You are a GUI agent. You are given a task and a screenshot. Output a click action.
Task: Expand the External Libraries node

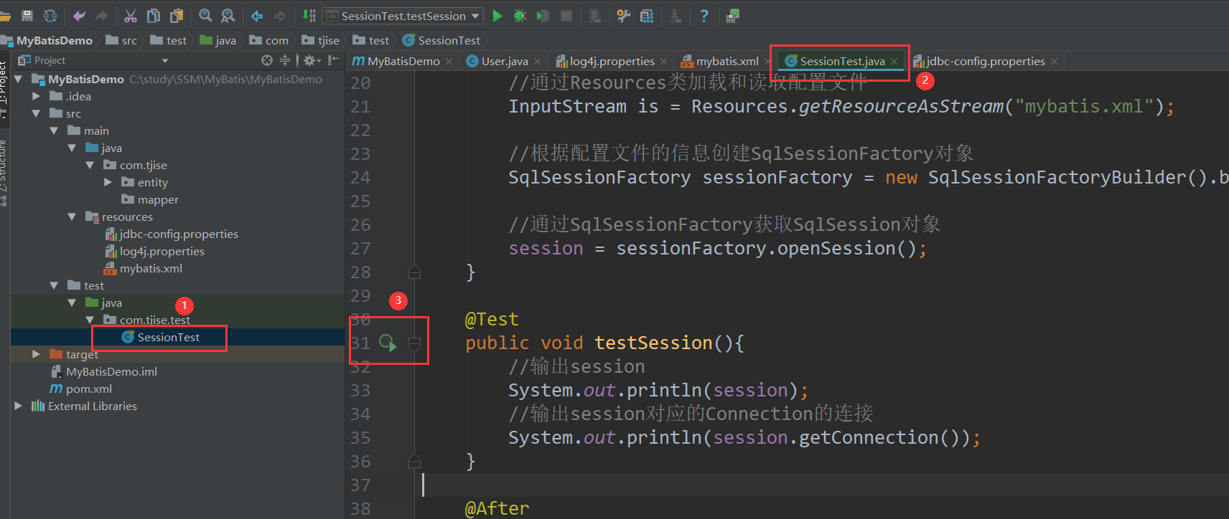[18, 406]
